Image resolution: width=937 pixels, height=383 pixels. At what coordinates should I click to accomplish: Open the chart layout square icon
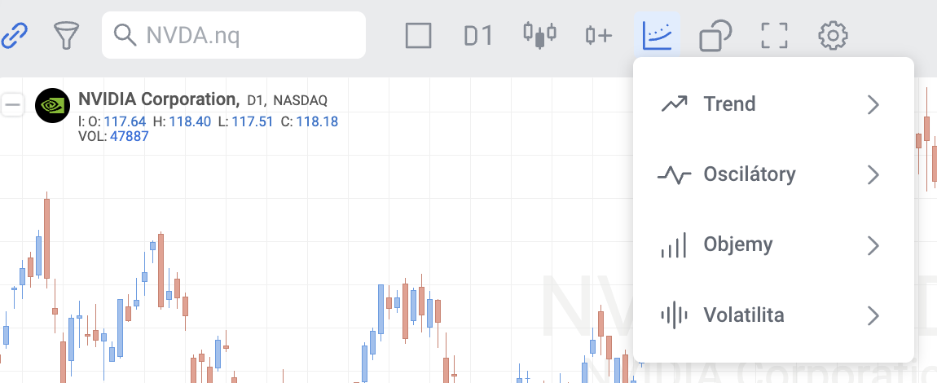coord(418,35)
